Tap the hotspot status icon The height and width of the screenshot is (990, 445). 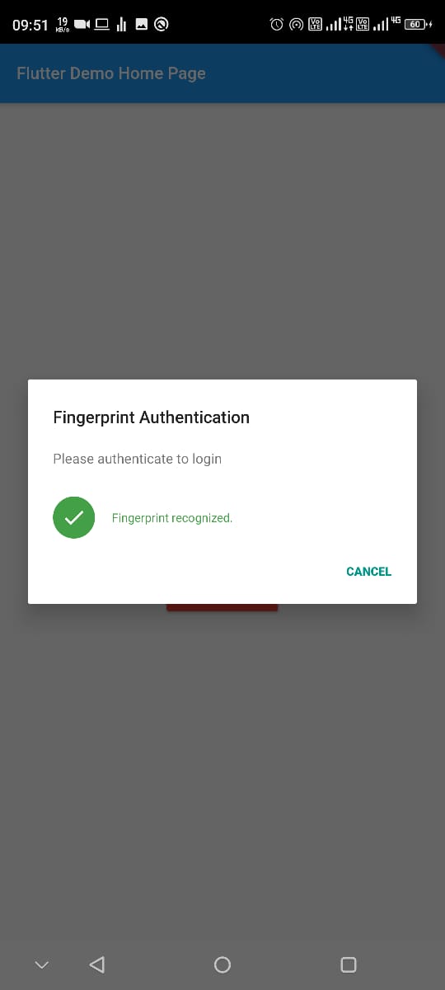coord(297,24)
